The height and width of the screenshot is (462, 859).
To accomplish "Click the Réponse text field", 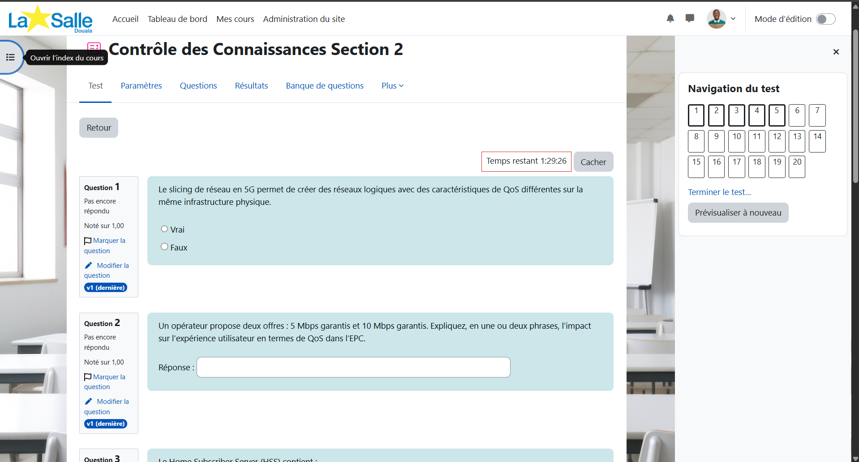I will 353,367.
